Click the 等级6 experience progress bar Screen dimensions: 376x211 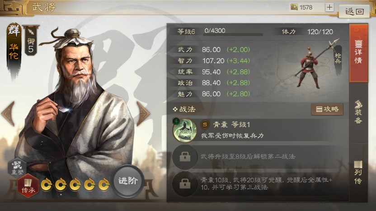(x=233, y=35)
